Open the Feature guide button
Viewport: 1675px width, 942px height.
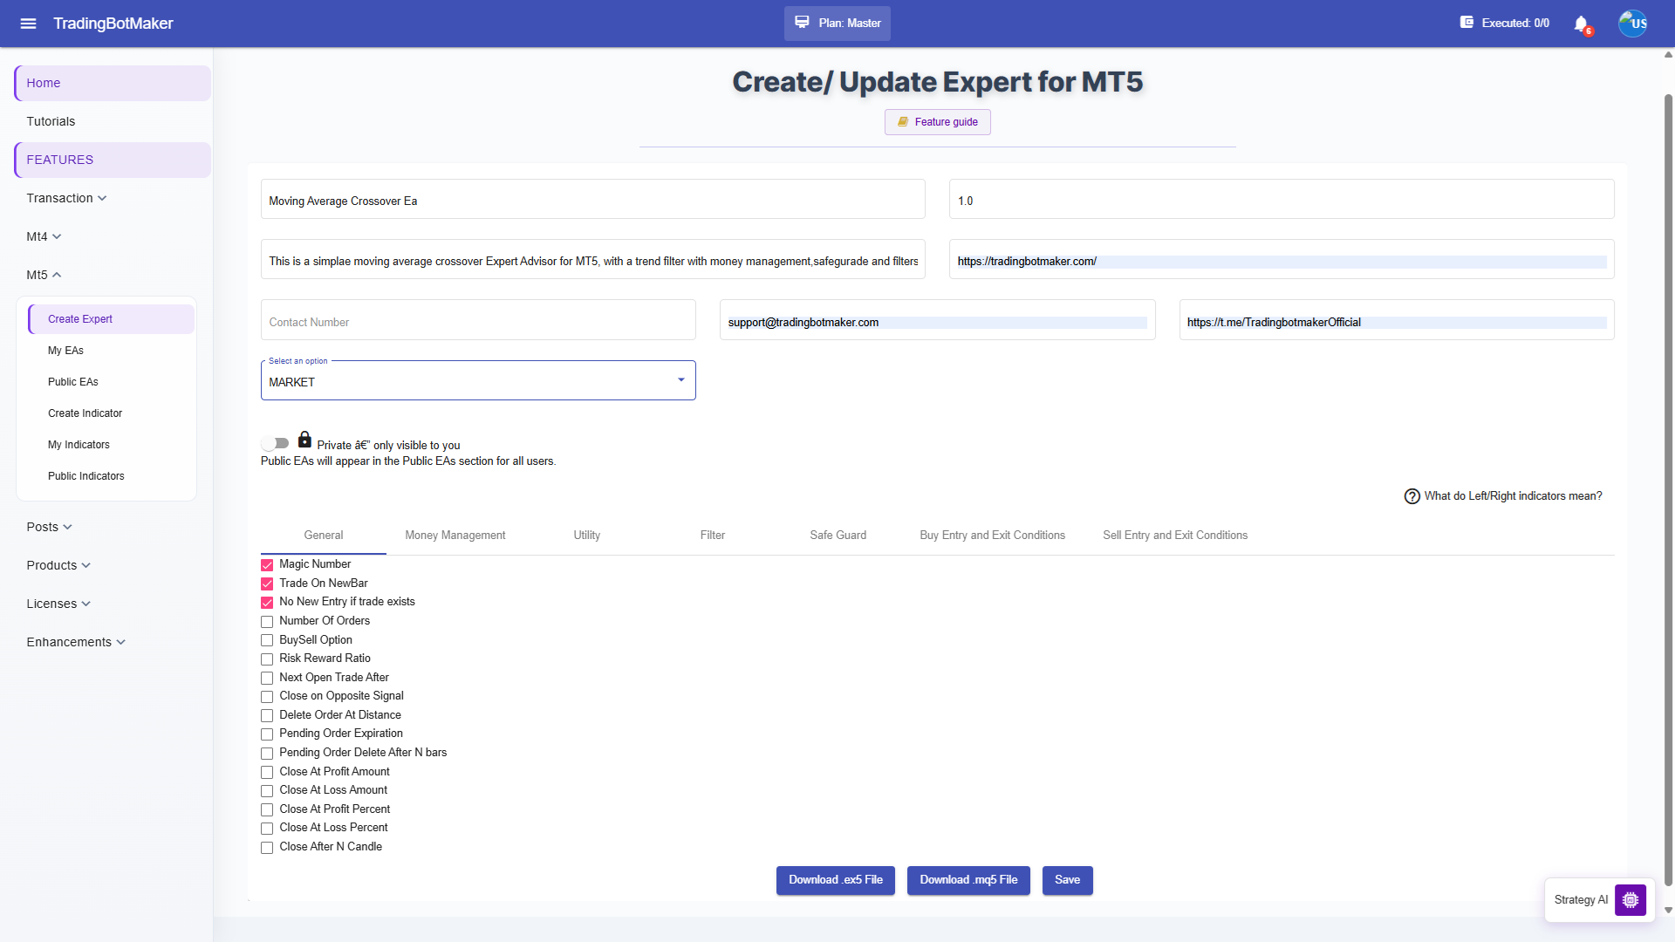938,122
